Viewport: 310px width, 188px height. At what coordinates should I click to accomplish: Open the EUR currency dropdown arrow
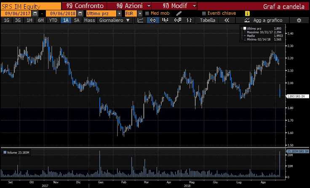coord(140,13)
